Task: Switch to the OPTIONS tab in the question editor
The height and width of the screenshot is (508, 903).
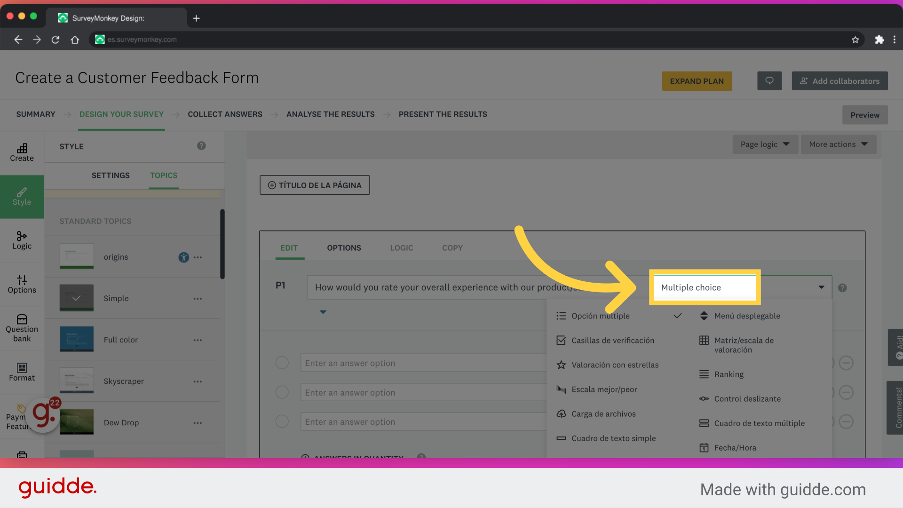Action: [x=344, y=248]
